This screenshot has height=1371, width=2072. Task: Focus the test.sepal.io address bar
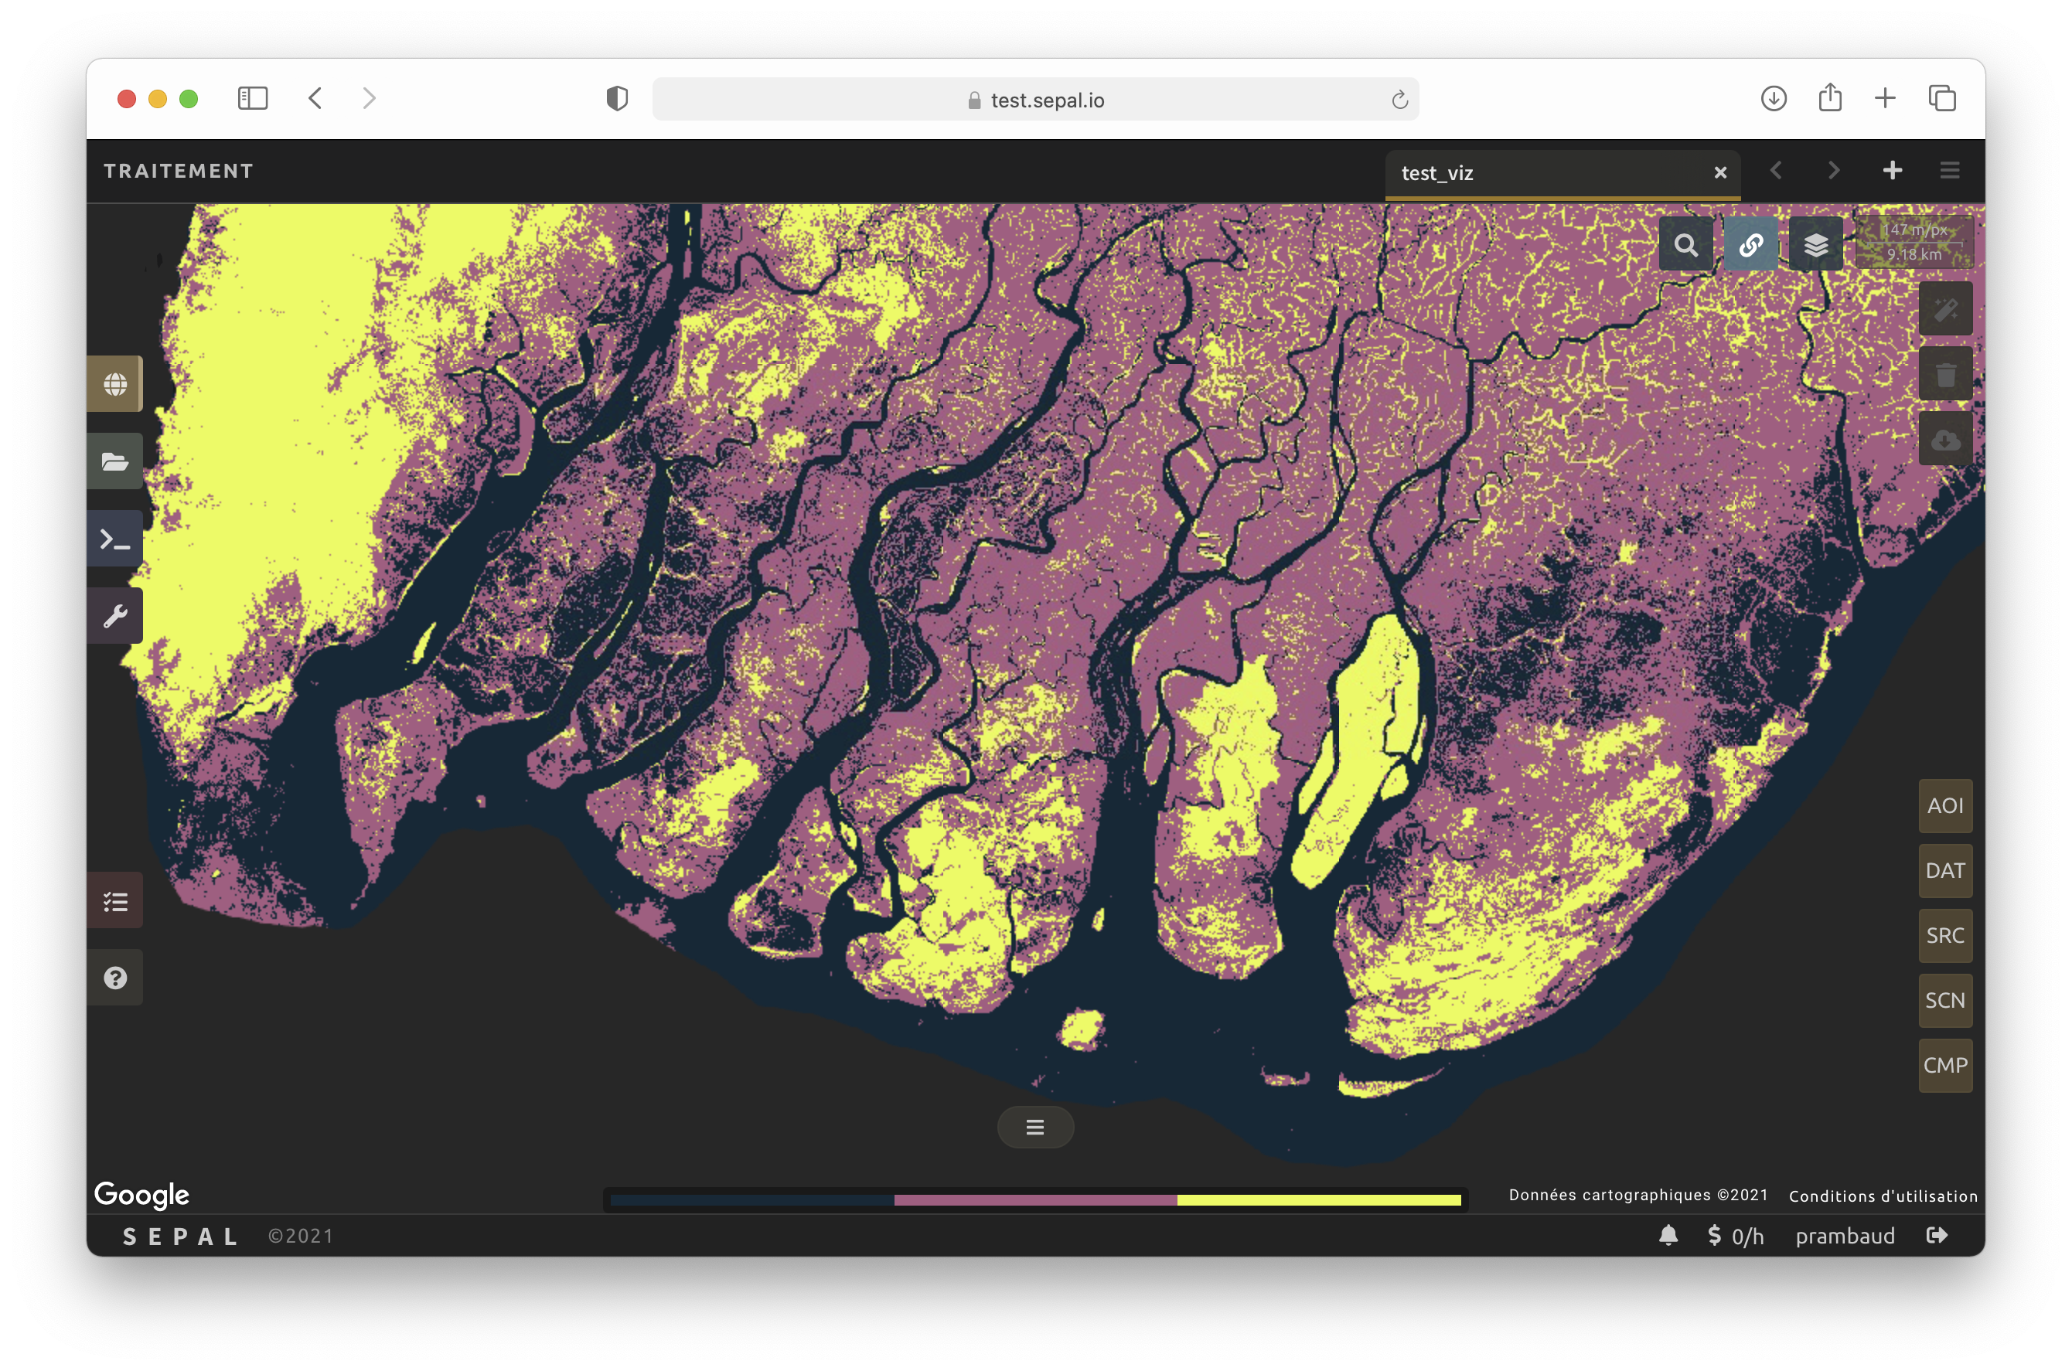point(1035,100)
